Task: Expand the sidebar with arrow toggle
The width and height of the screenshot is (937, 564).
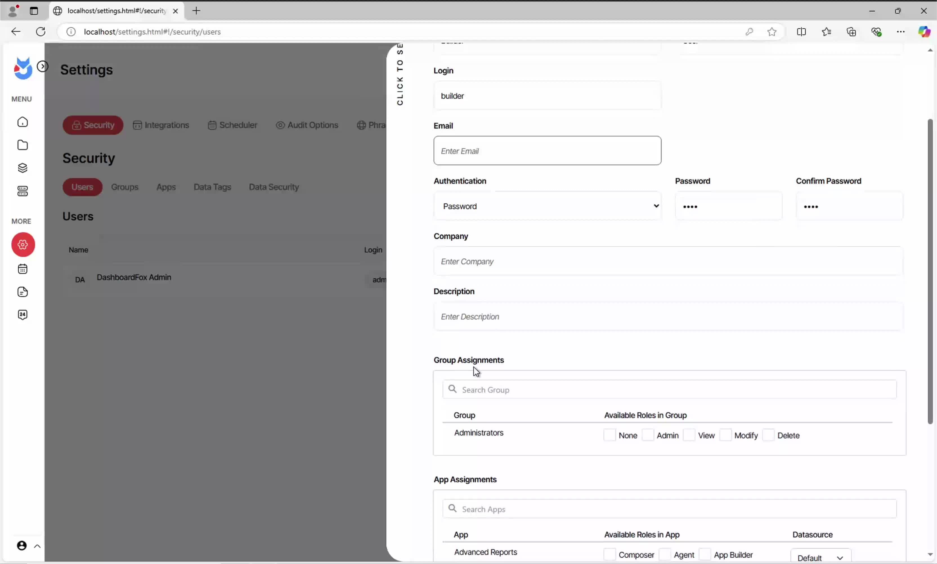Action: point(42,66)
